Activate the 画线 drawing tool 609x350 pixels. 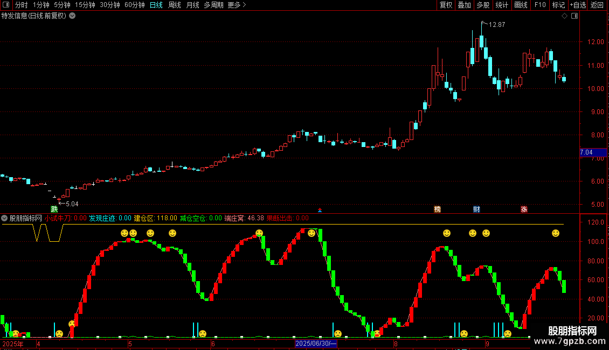click(x=521, y=5)
